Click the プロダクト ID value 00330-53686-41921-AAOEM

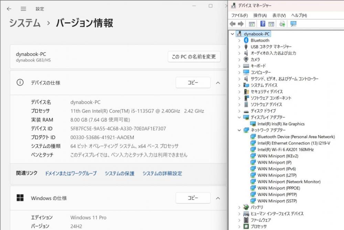click(102, 137)
